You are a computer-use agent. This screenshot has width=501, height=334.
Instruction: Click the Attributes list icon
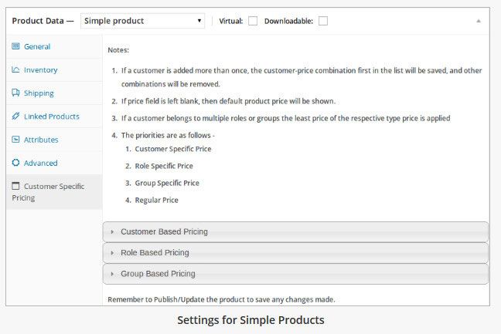(x=15, y=140)
